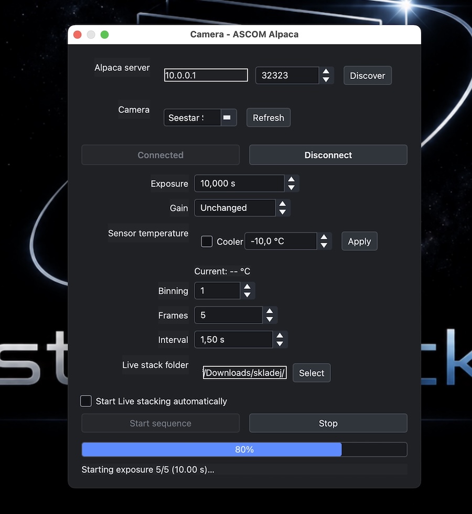The width and height of the screenshot is (472, 514).
Task: Decrease the Binning value
Action: click(247, 295)
